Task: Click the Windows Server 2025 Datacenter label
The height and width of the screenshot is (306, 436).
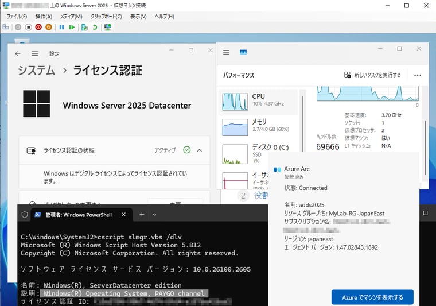Action: (127, 106)
